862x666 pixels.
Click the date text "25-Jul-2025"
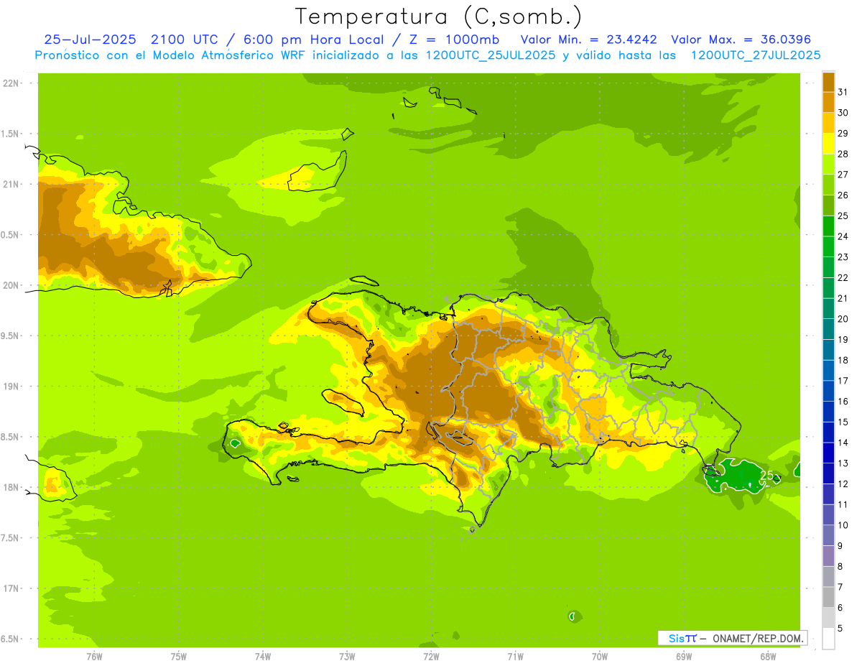tap(91, 40)
